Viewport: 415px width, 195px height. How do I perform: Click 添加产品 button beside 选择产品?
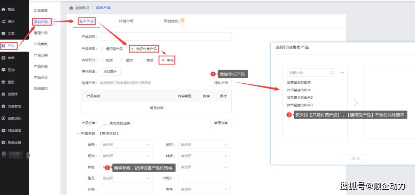tap(221, 83)
